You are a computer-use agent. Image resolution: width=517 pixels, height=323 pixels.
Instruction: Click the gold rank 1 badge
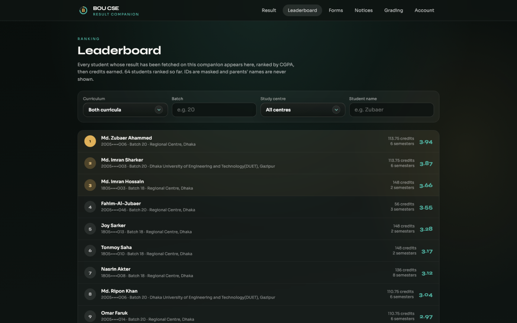point(90,141)
